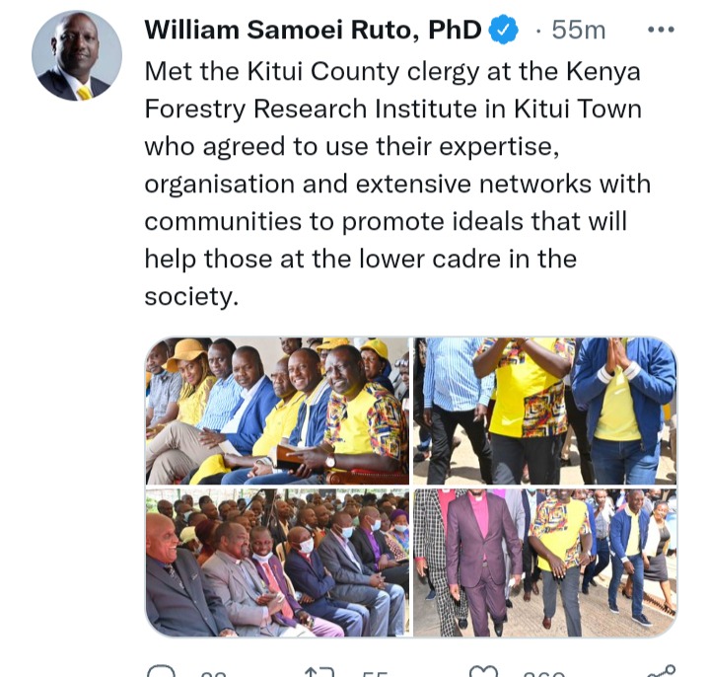Open photo of seated men in yellow shirts
This screenshot has height=677, width=709.
click(x=277, y=411)
